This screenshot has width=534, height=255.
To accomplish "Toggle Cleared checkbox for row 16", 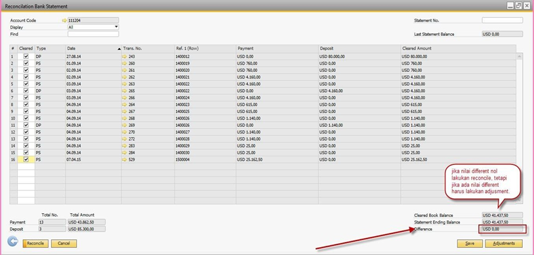I will [26, 160].
